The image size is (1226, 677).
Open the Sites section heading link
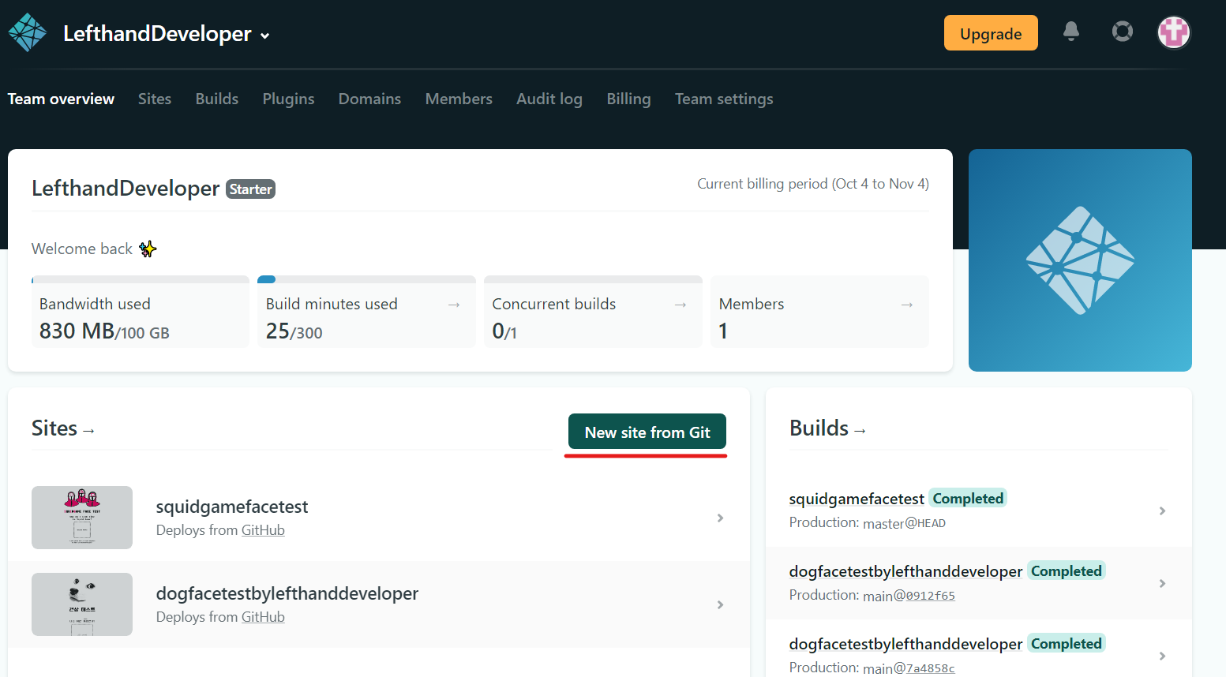(x=63, y=428)
